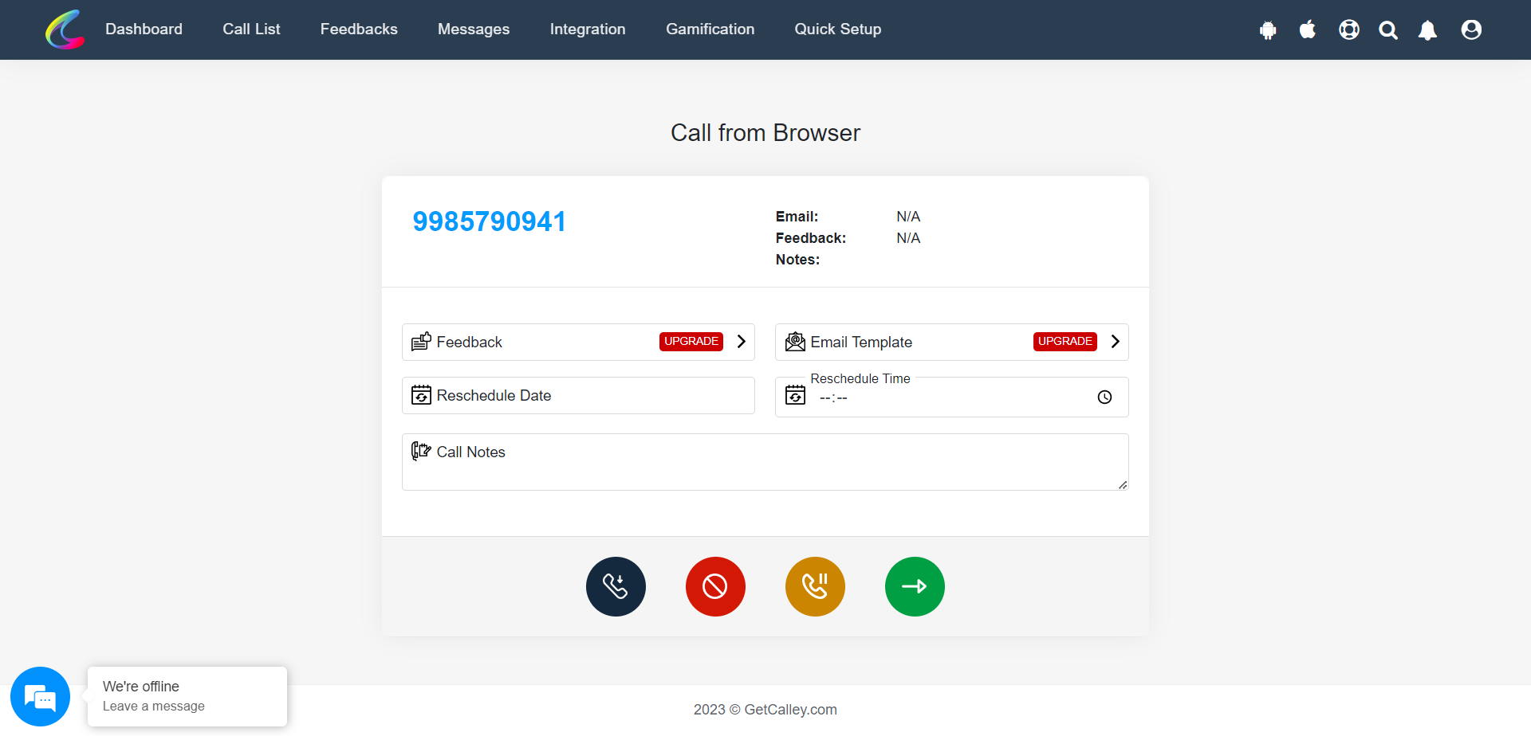Click the Reschedule Time input field

(x=951, y=397)
